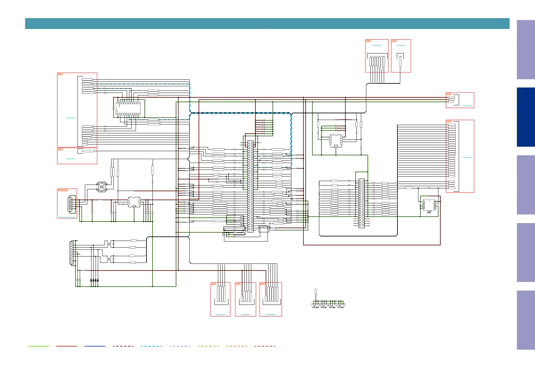Open the second-from-bottom purple side tab

[526, 252]
